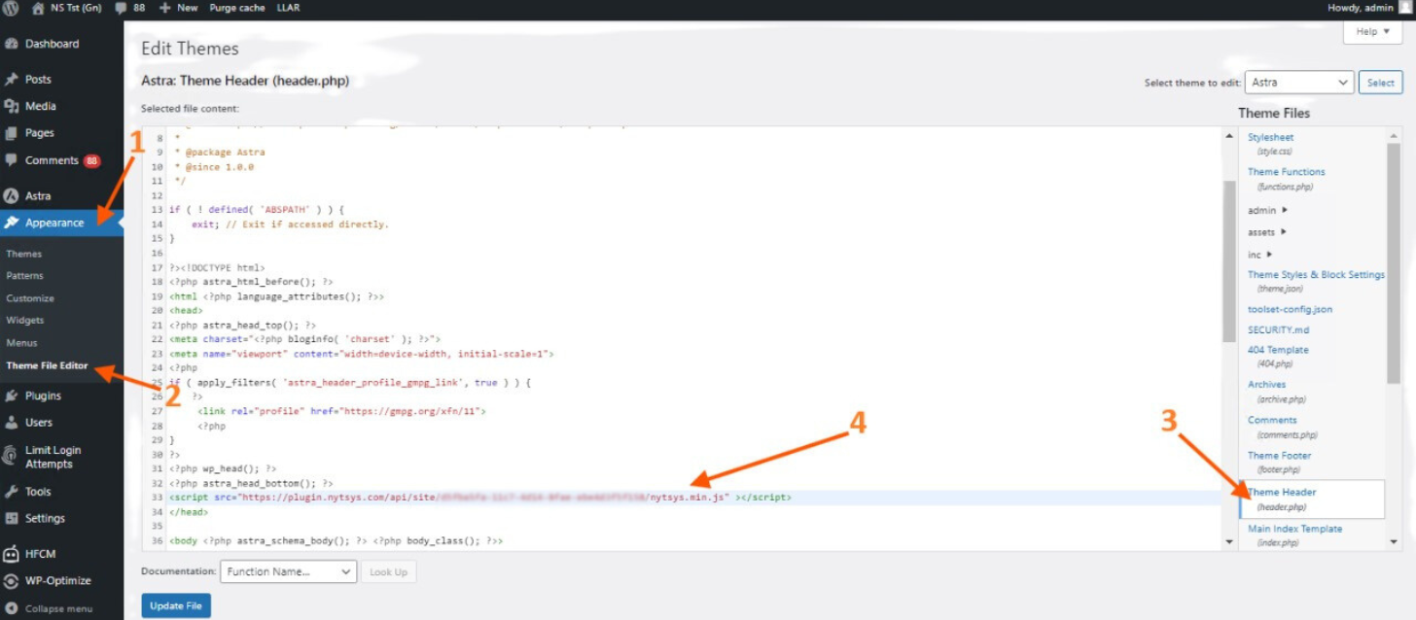Click the Limit Login Attempts icon
The width and height of the screenshot is (1416, 620).
tap(12, 457)
